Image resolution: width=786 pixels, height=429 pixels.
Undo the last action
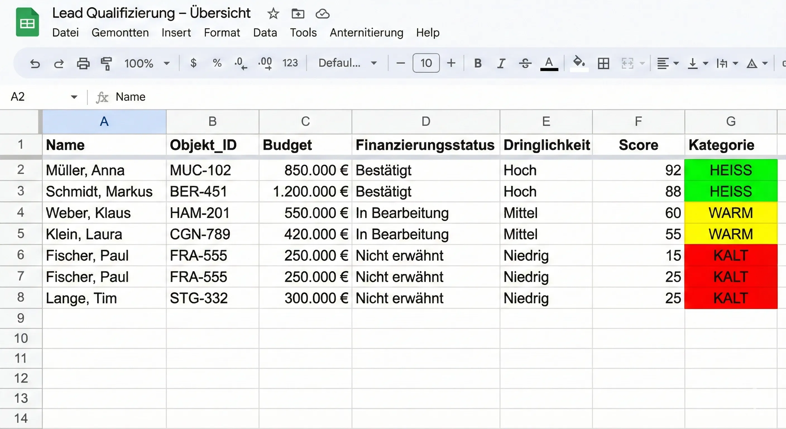pos(35,63)
